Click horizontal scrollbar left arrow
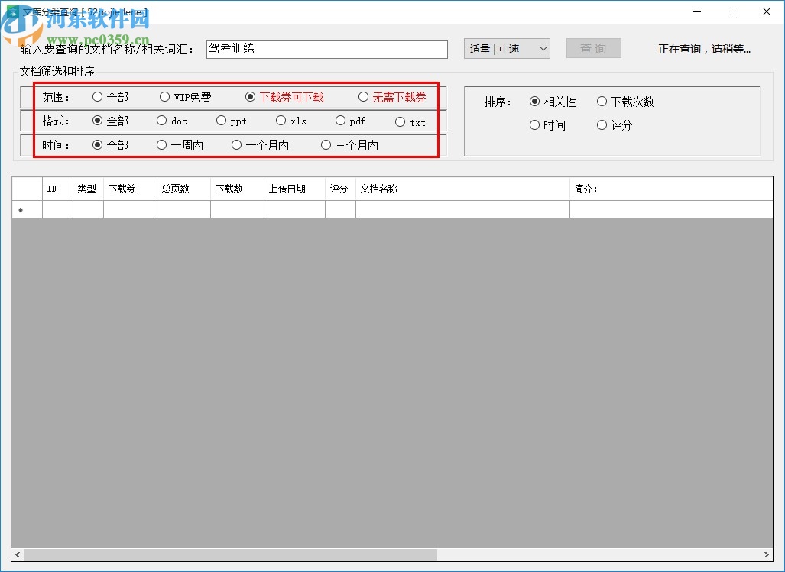 [x=18, y=554]
